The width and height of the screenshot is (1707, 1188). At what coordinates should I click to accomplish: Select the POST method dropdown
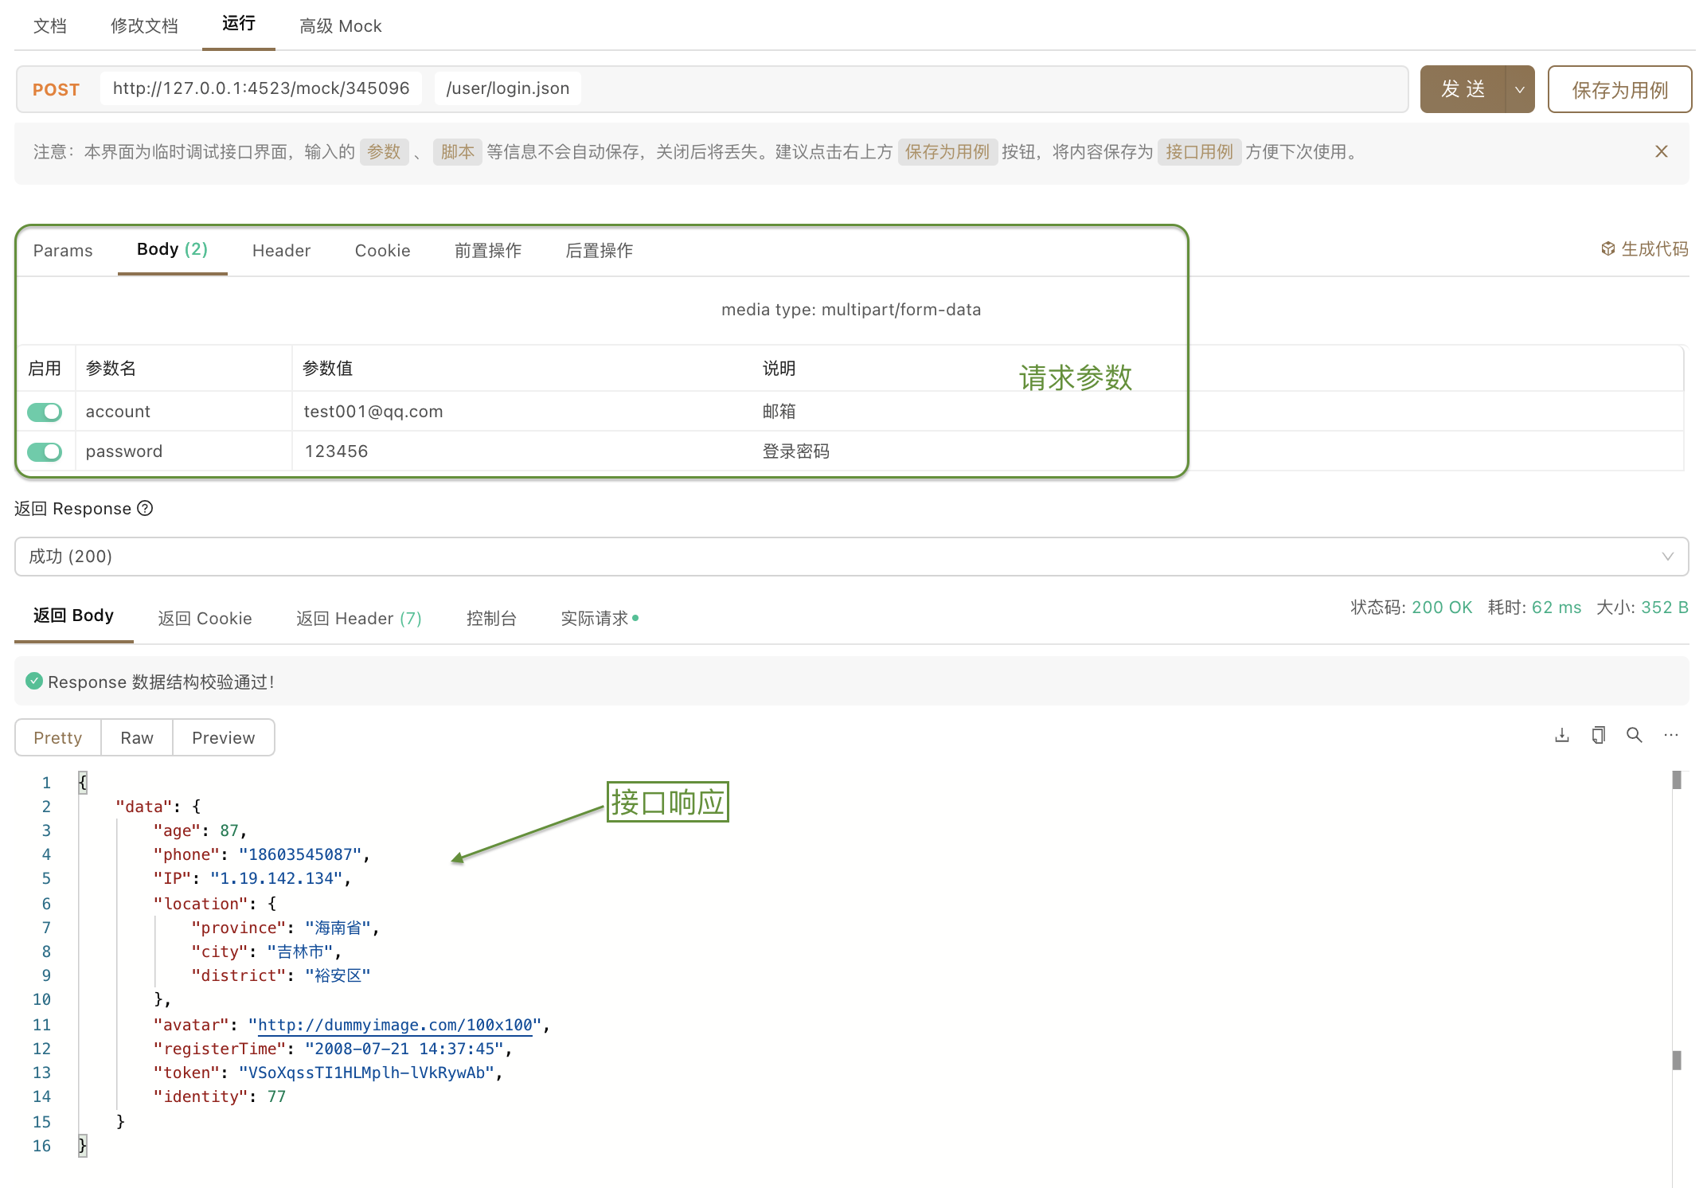[56, 89]
